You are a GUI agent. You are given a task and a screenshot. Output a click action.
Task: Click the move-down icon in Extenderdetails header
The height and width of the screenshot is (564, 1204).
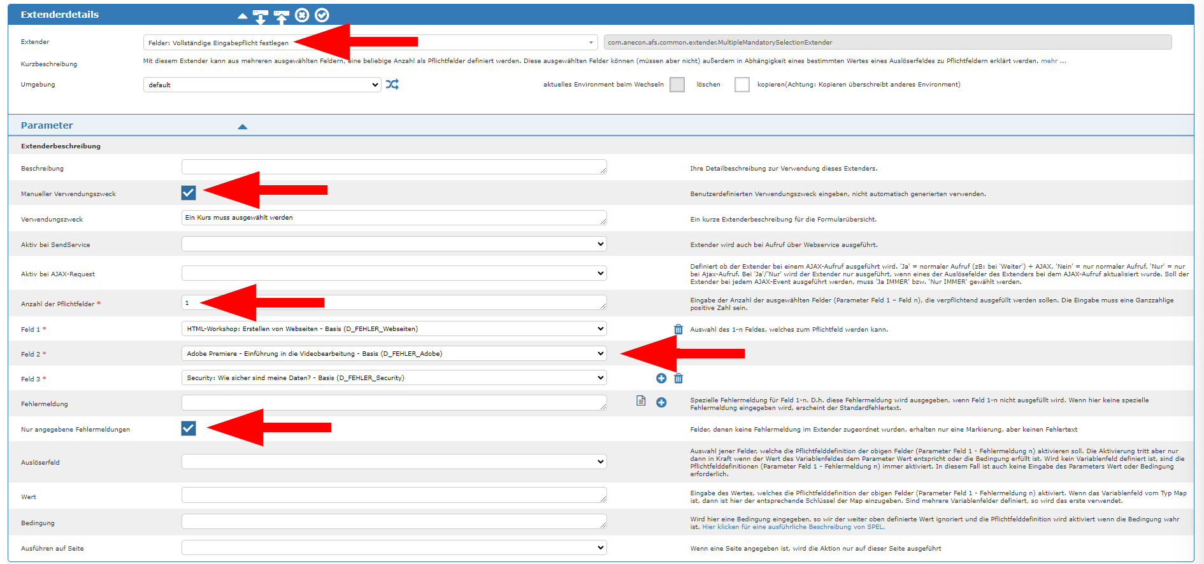click(x=260, y=16)
